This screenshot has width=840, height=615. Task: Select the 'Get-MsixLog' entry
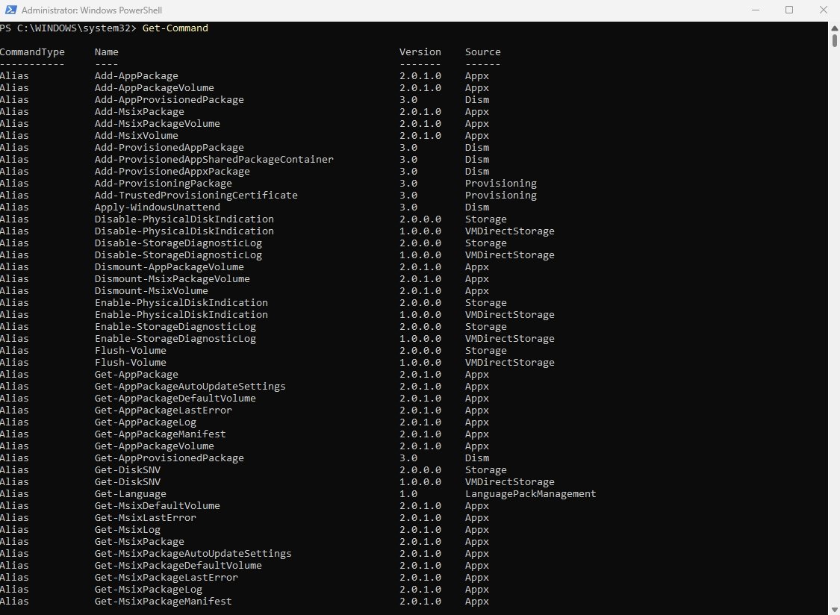pyautogui.click(x=128, y=530)
